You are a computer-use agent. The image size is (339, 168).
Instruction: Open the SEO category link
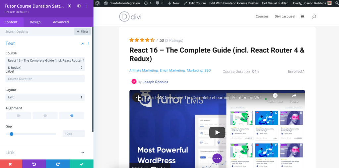click(208, 70)
